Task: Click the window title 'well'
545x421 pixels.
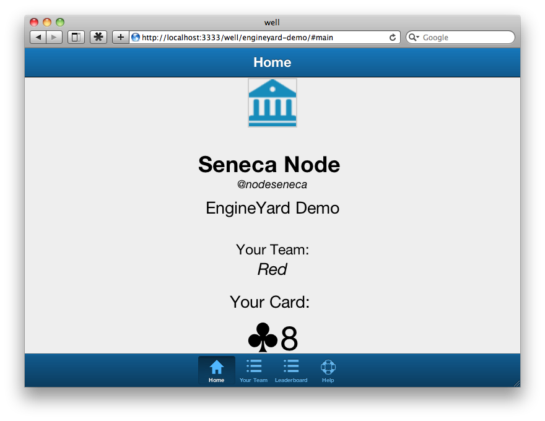Action: pos(272,22)
